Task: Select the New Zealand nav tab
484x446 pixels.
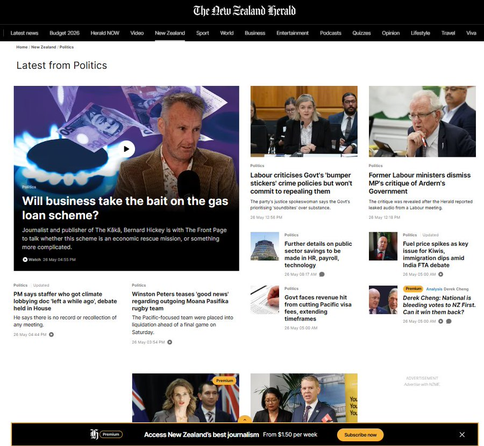Action: pos(170,33)
